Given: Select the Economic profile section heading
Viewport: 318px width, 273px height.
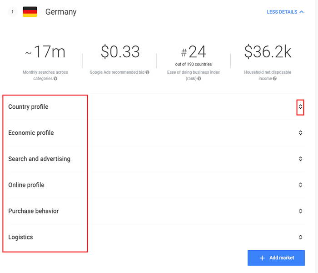Looking at the screenshot, I should tap(31, 133).
